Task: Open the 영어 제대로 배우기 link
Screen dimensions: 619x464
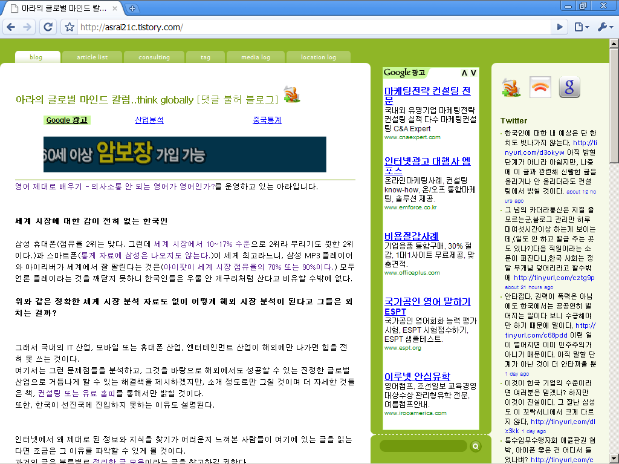Action: 115,186
